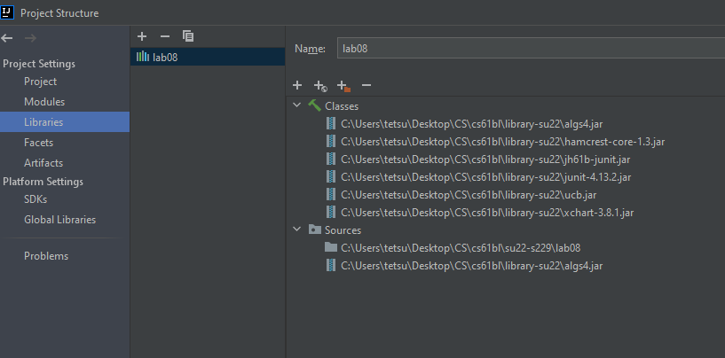The width and height of the screenshot is (725, 358).
Task: Click the exclude roots icon
Action: point(343,86)
